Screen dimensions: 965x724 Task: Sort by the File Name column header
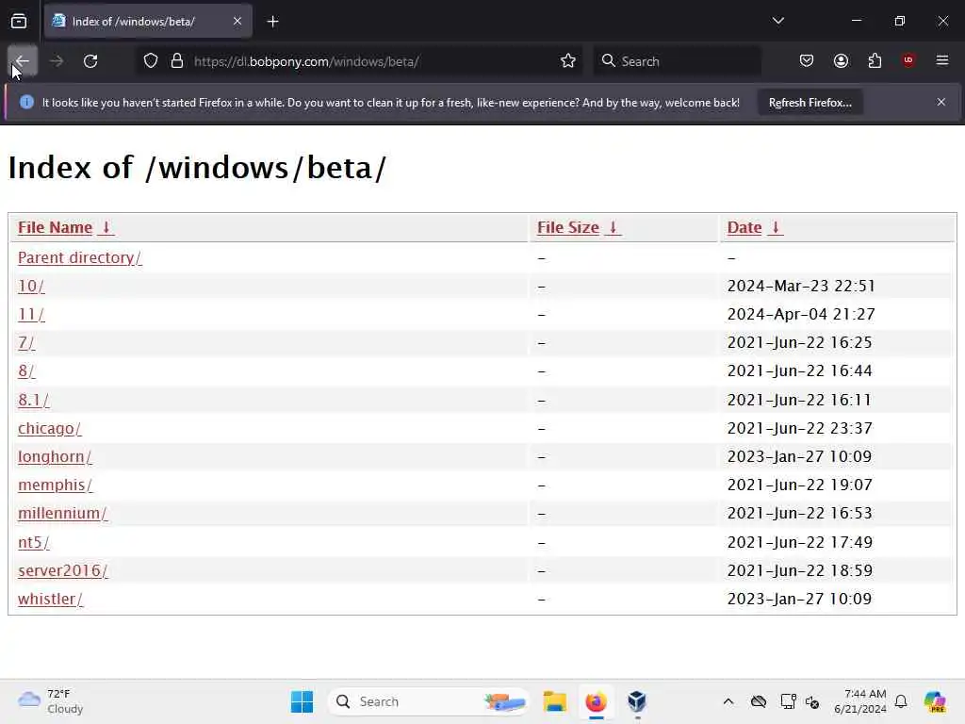65,227
